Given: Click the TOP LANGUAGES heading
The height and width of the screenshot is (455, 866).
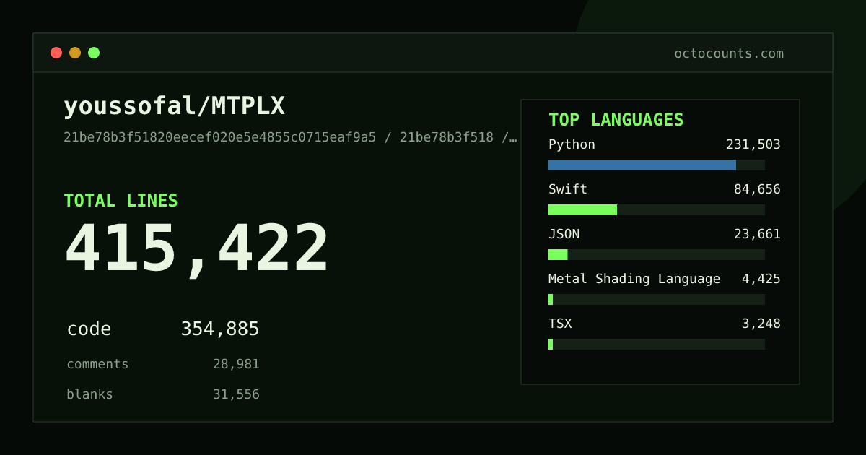Looking at the screenshot, I should click(616, 120).
